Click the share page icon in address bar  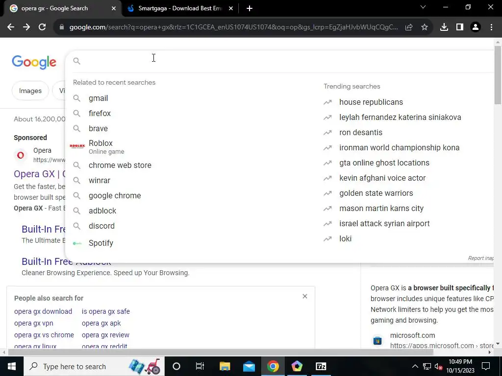click(409, 27)
